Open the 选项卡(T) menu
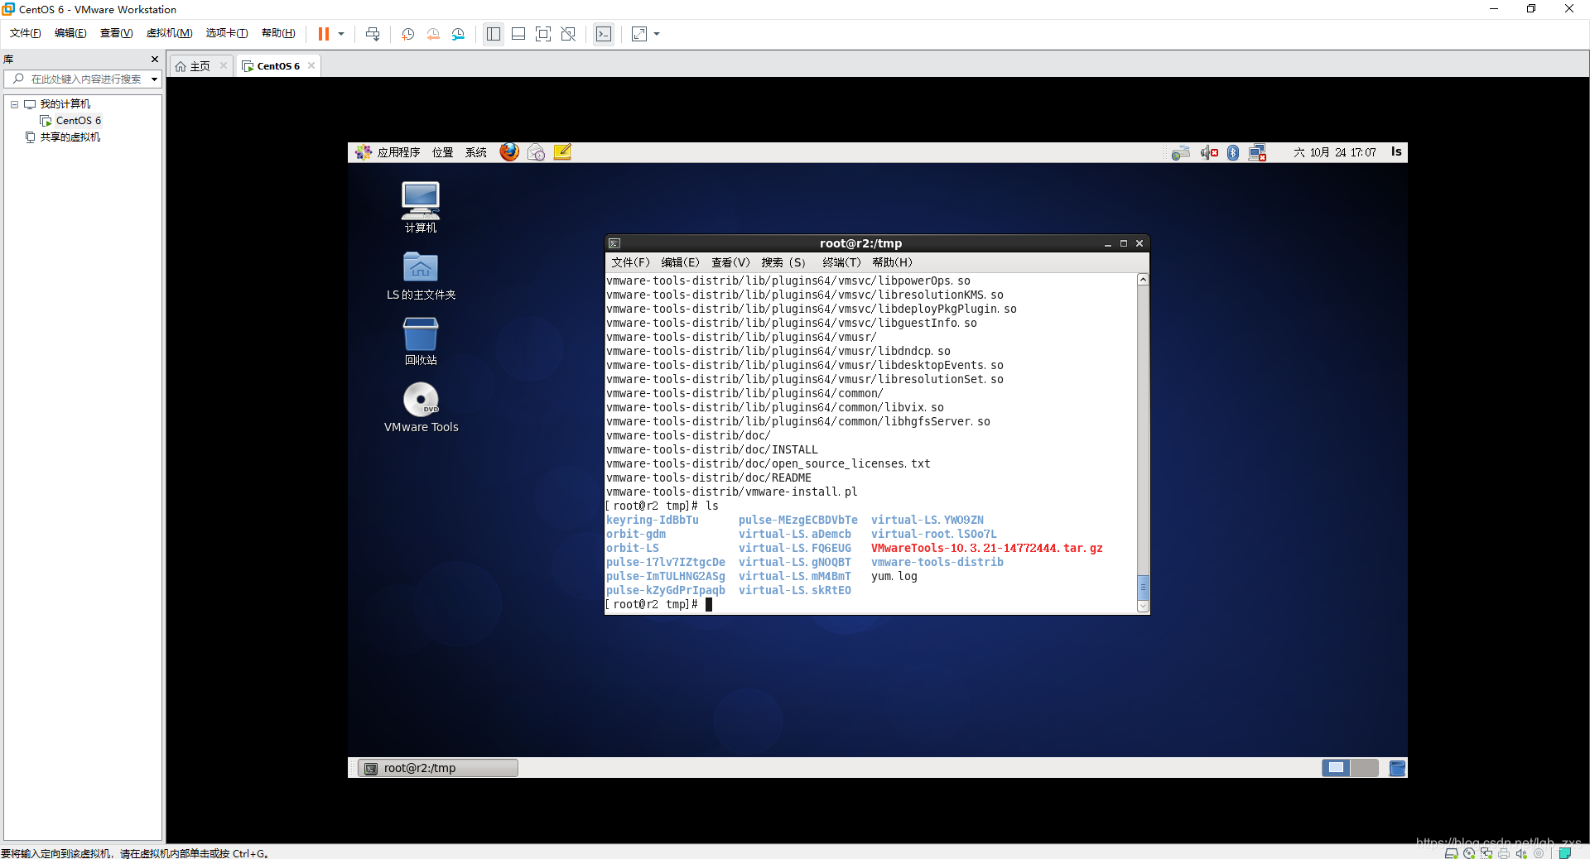1590x859 pixels. [x=227, y=33]
